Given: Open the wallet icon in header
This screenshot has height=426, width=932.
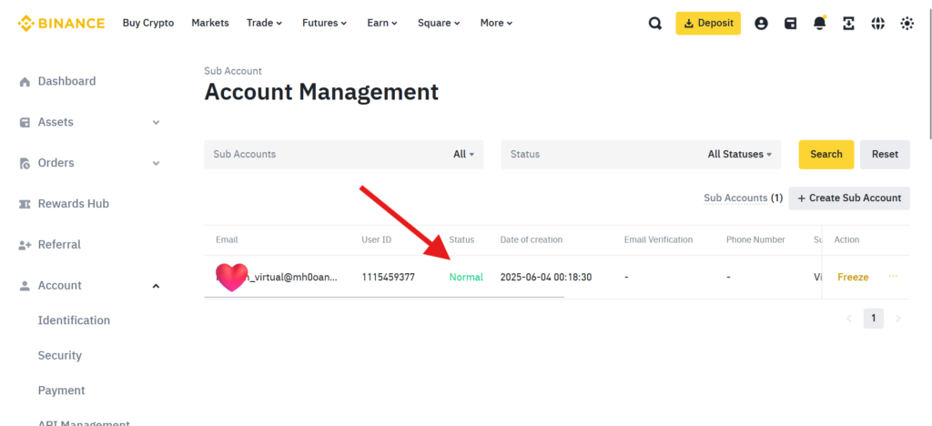Looking at the screenshot, I should click(x=790, y=23).
